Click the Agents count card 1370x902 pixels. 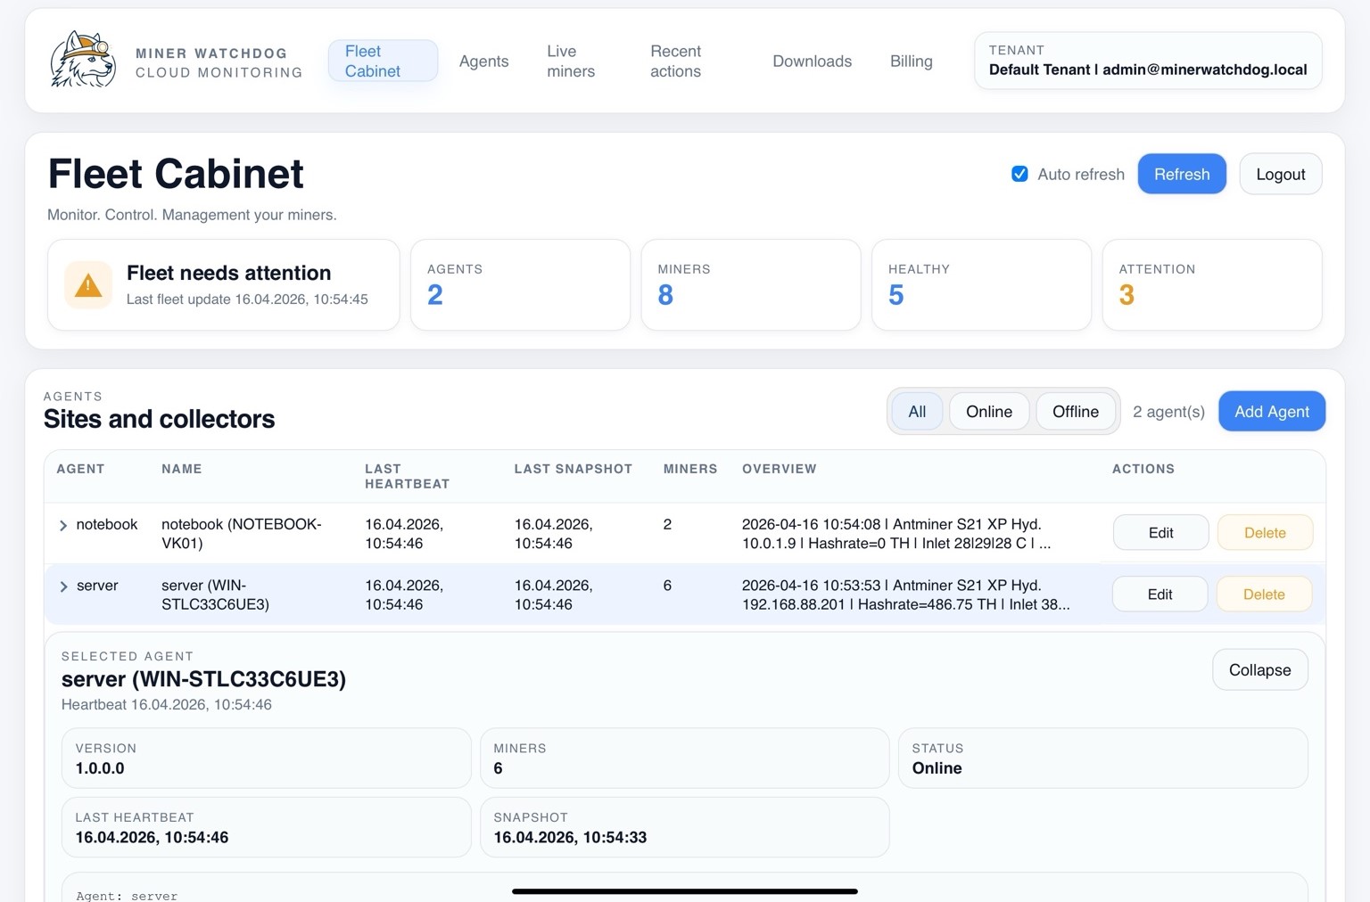pyautogui.click(x=520, y=284)
